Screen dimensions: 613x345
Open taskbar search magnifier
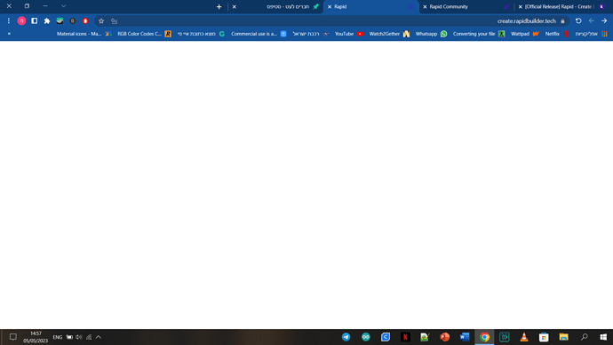click(x=584, y=337)
